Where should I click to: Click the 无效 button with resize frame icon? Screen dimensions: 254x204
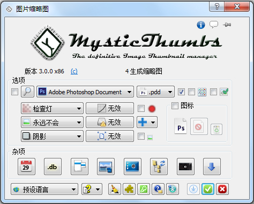110,136
